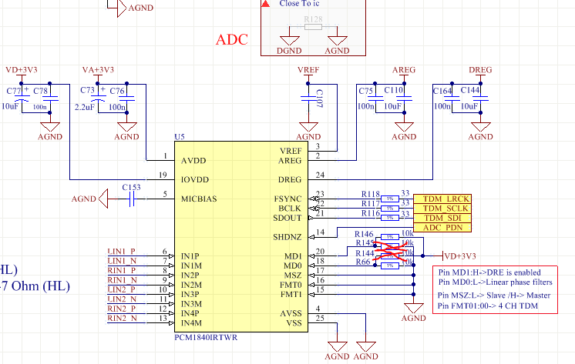The width and height of the screenshot is (575, 364).
Task: Select the LIN1_N net label
Action: [x=122, y=261]
